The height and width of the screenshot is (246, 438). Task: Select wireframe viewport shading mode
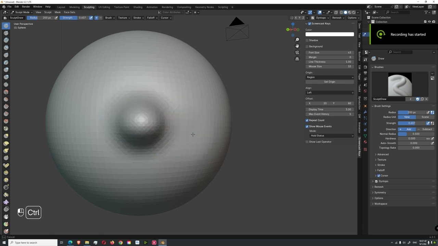click(341, 12)
